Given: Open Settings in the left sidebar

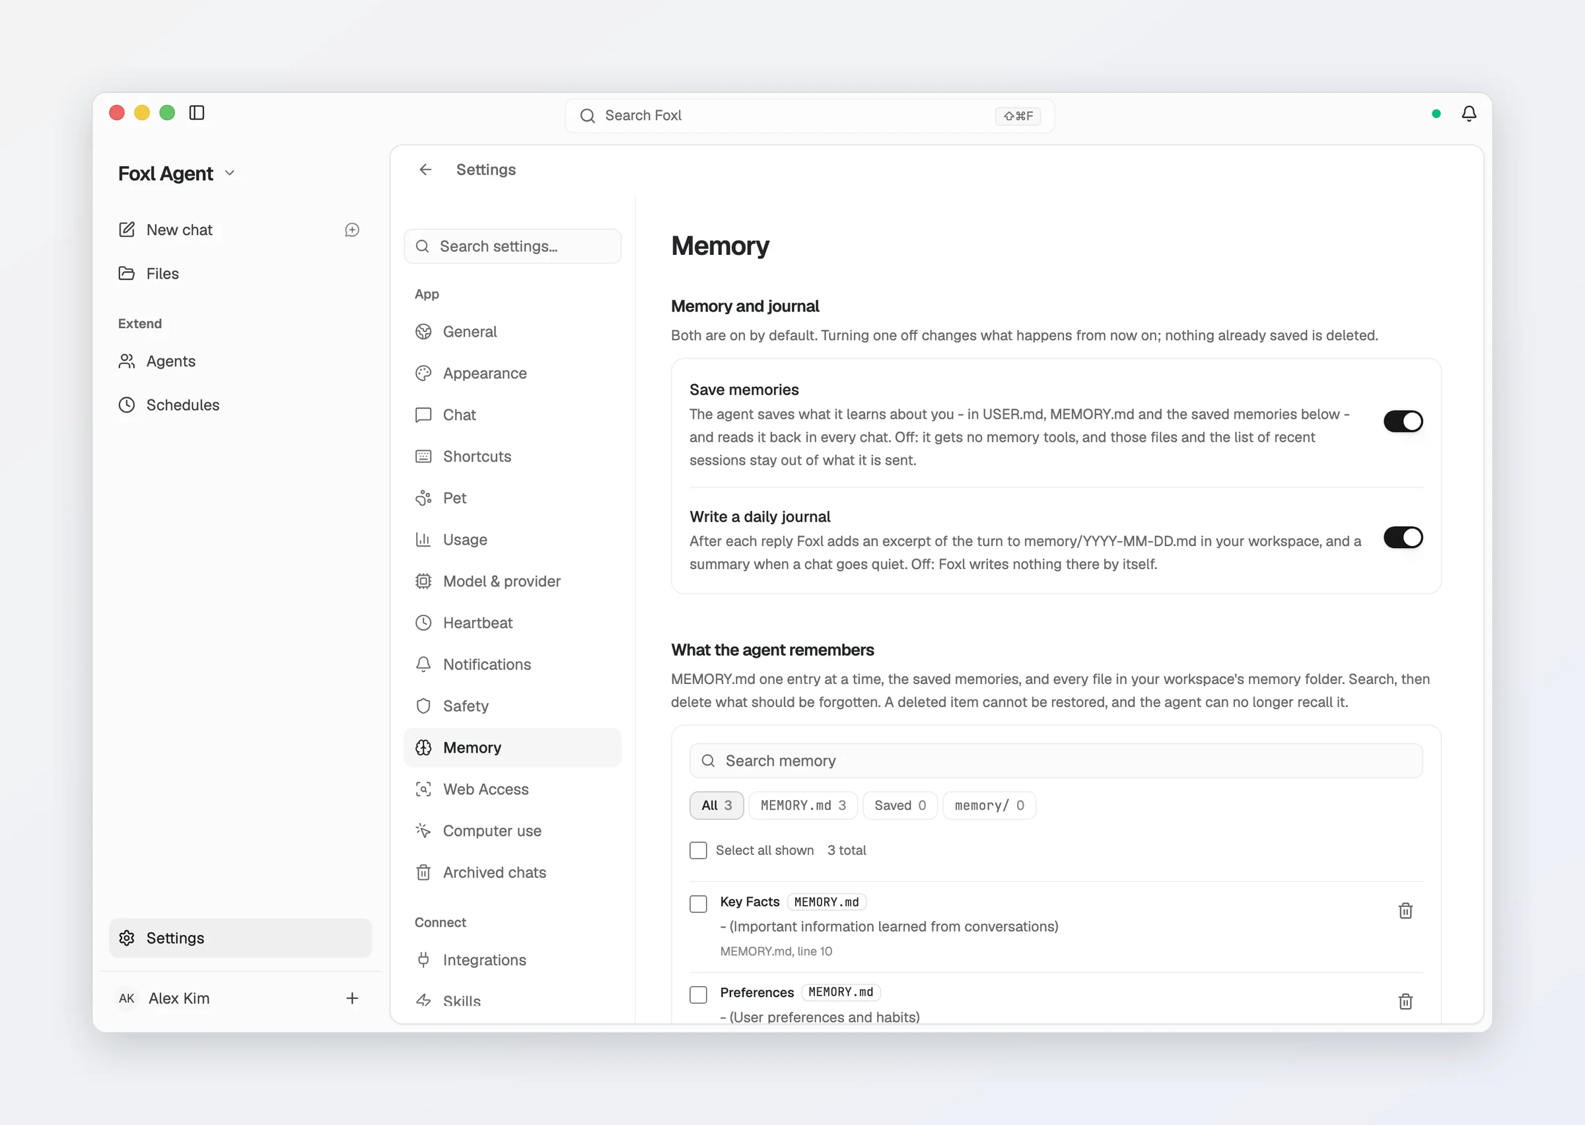Looking at the screenshot, I should (x=240, y=938).
